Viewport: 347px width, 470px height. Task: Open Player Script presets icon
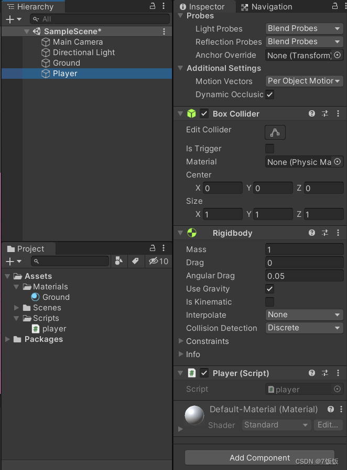pos(325,373)
